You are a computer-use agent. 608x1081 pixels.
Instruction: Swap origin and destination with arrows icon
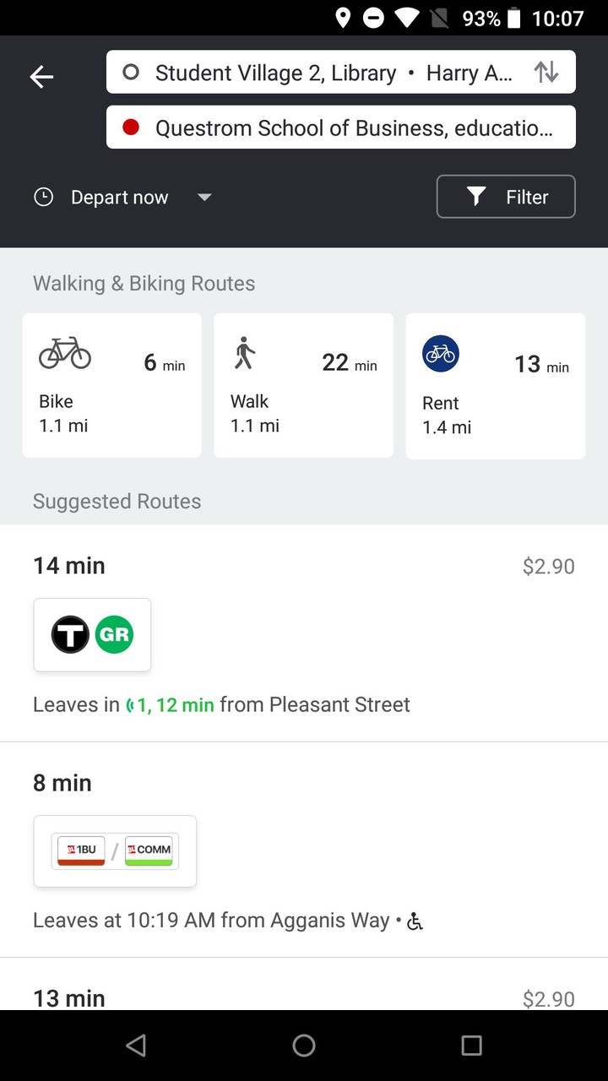pos(546,73)
